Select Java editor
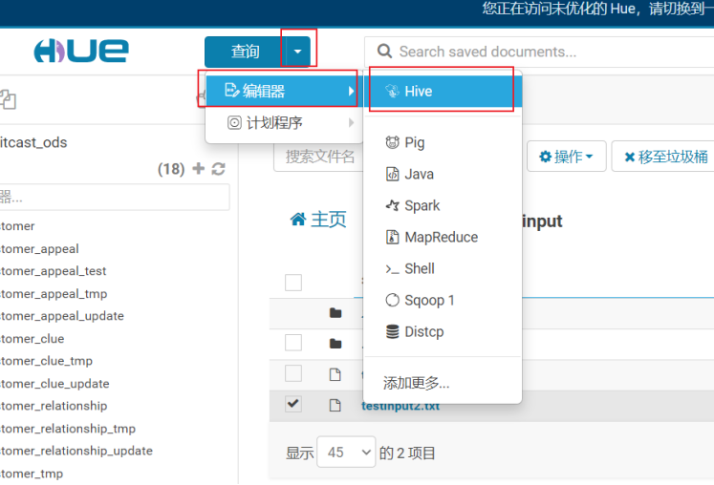Image resolution: width=714 pixels, height=485 pixels. click(x=443, y=175)
